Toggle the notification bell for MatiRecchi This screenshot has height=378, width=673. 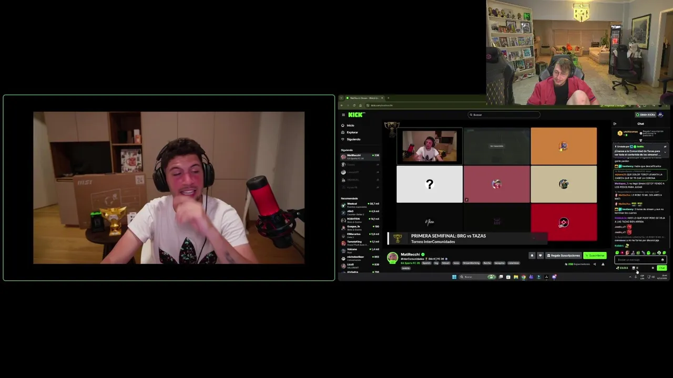click(532, 256)
